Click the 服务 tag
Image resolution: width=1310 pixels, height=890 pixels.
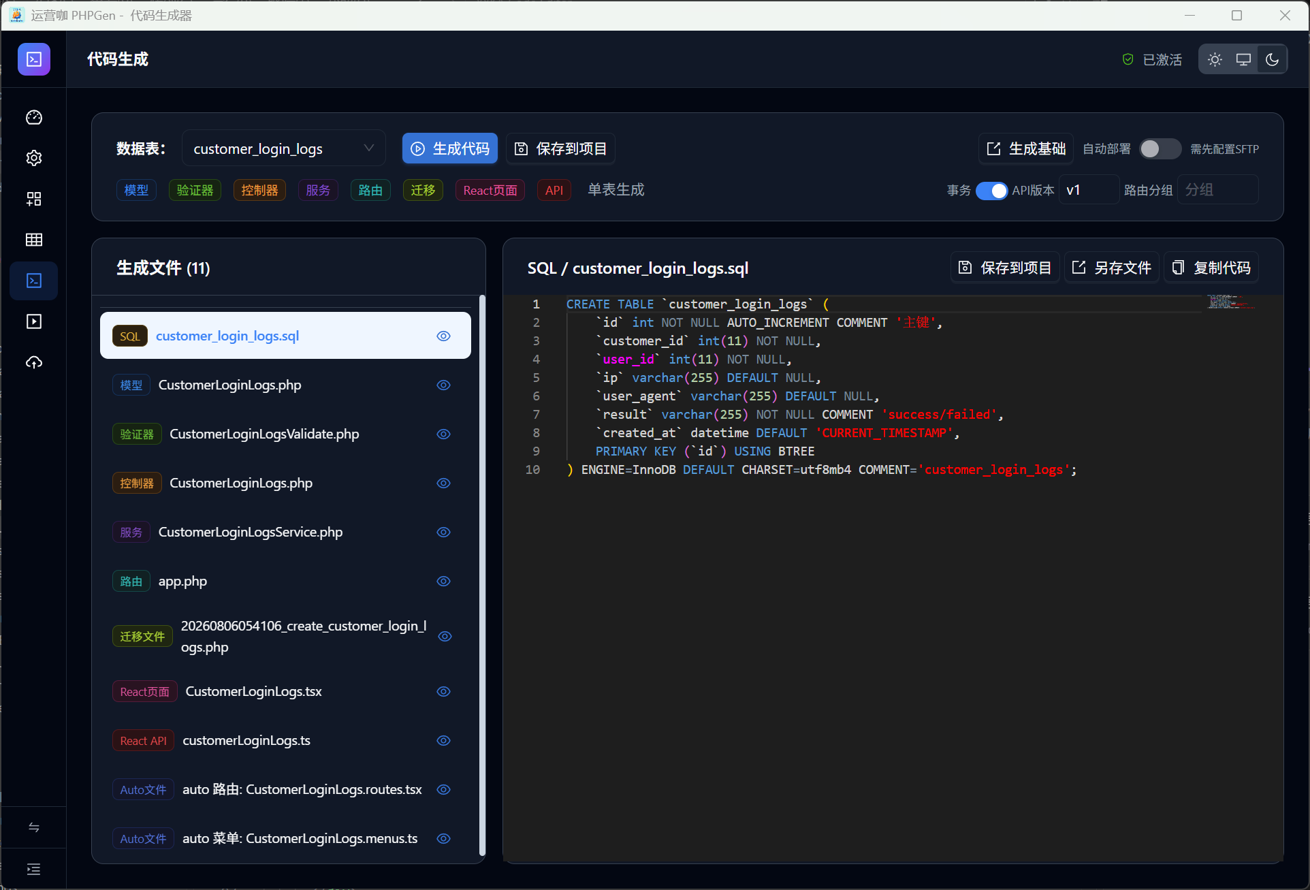point(318,191)
